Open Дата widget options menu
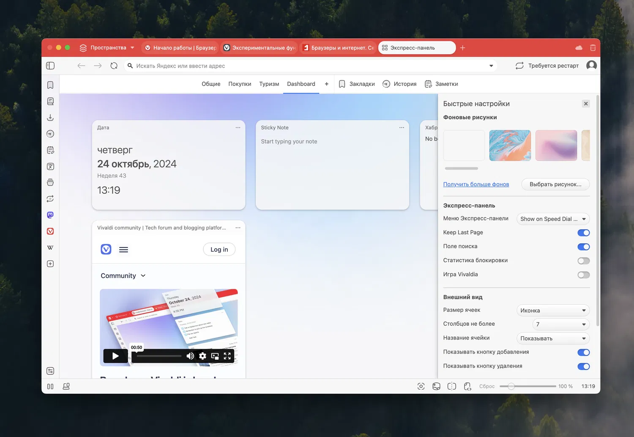 point(238,127)
